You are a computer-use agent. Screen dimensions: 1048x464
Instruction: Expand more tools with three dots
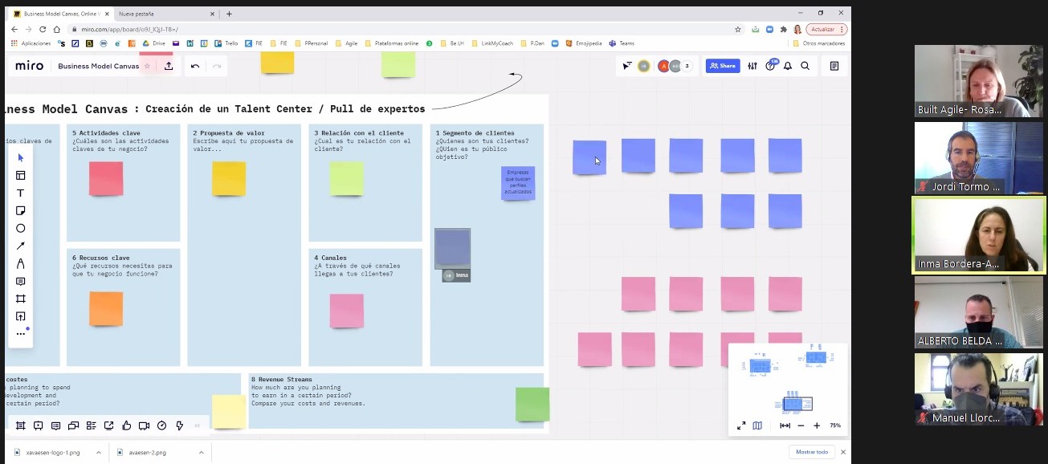pyautogui.click(x=21, y=334)
